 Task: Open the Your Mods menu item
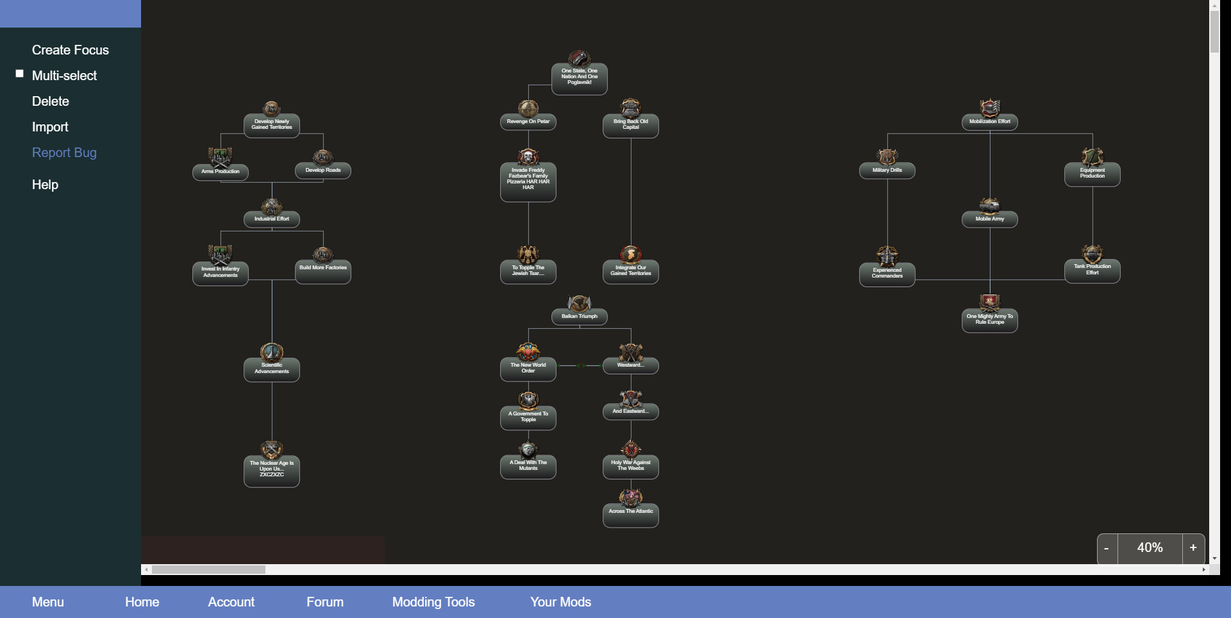pos(560,602)
